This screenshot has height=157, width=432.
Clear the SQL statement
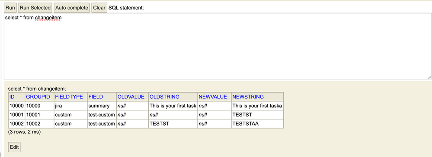pos(99,8)
